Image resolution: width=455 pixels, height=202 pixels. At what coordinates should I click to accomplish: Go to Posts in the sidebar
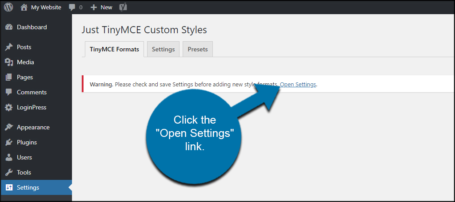pyautogui.click(x=36, y=47)
